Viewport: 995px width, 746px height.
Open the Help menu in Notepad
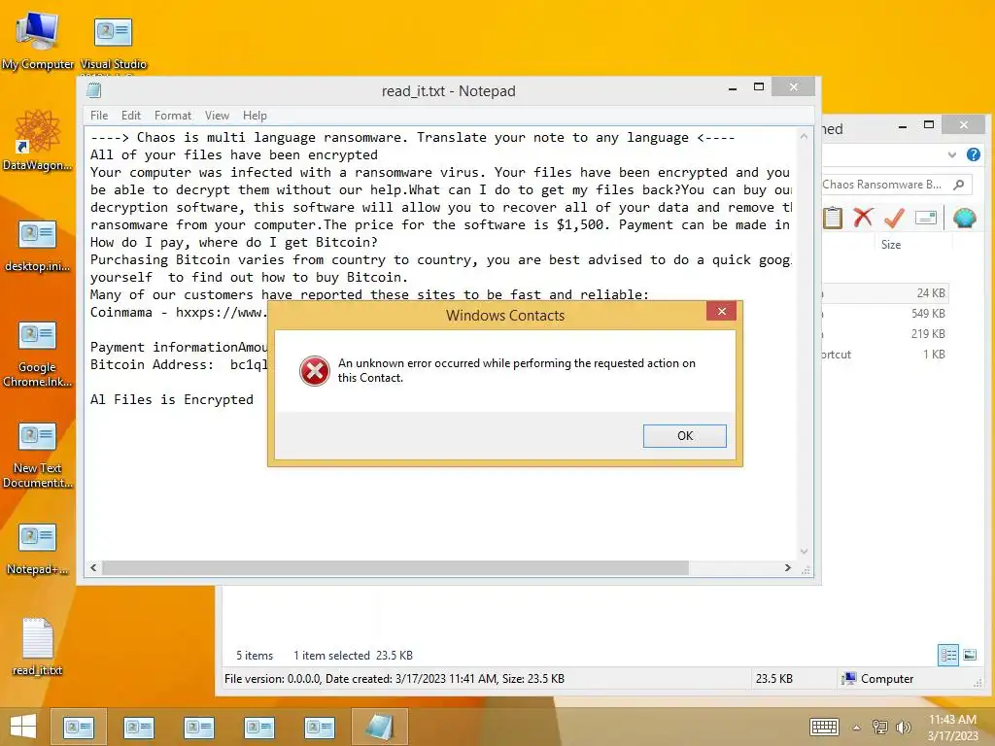pyautogui.click(x=255, y=116)
